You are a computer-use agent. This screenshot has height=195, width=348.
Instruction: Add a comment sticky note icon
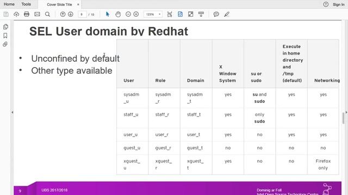[x=216, y=15]
